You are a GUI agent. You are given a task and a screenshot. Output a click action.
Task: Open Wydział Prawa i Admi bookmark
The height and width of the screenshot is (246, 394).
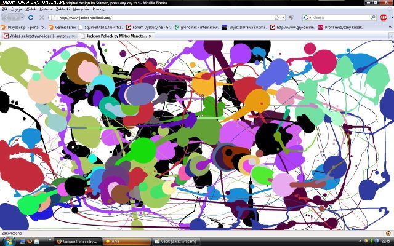click(245, 27)
